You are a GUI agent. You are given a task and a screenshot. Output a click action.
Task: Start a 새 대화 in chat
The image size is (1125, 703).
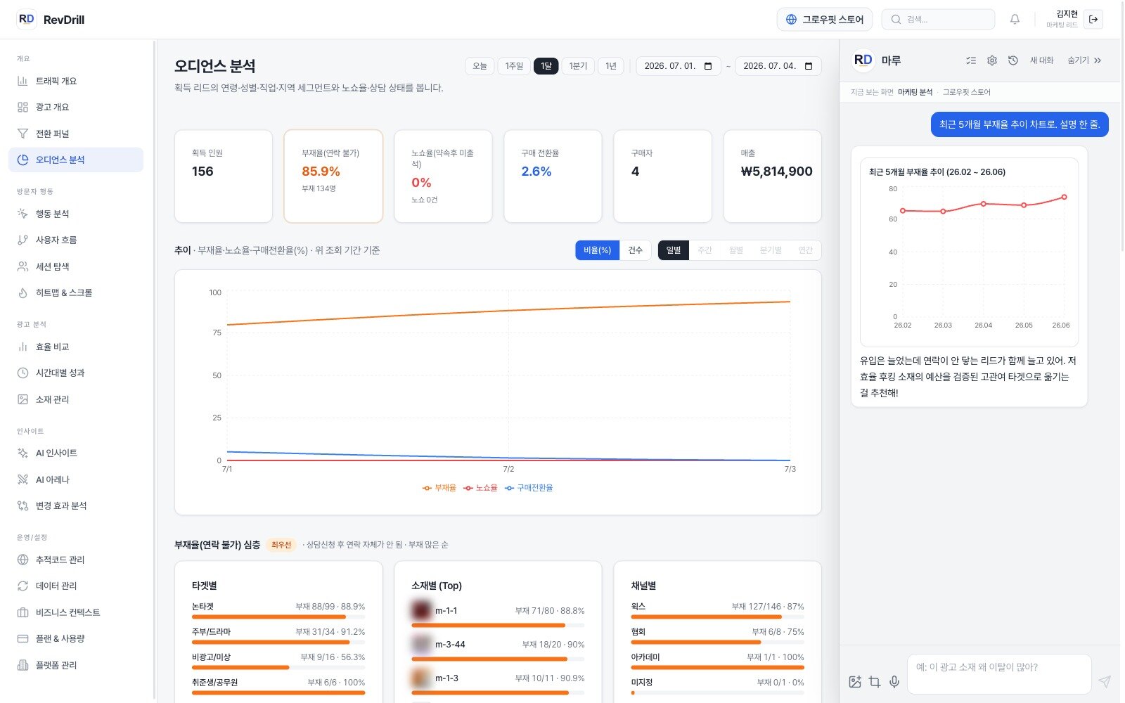[1042, 60]
